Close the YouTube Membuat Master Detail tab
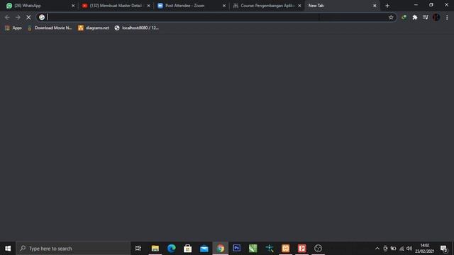This screenshot has height=255, width=454. (x=148, y=6)
